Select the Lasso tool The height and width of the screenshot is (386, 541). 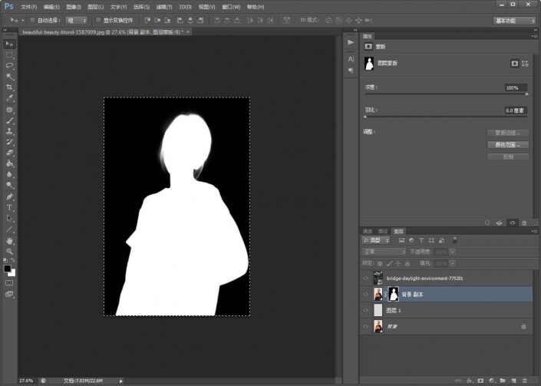click(x=10, y=66)
